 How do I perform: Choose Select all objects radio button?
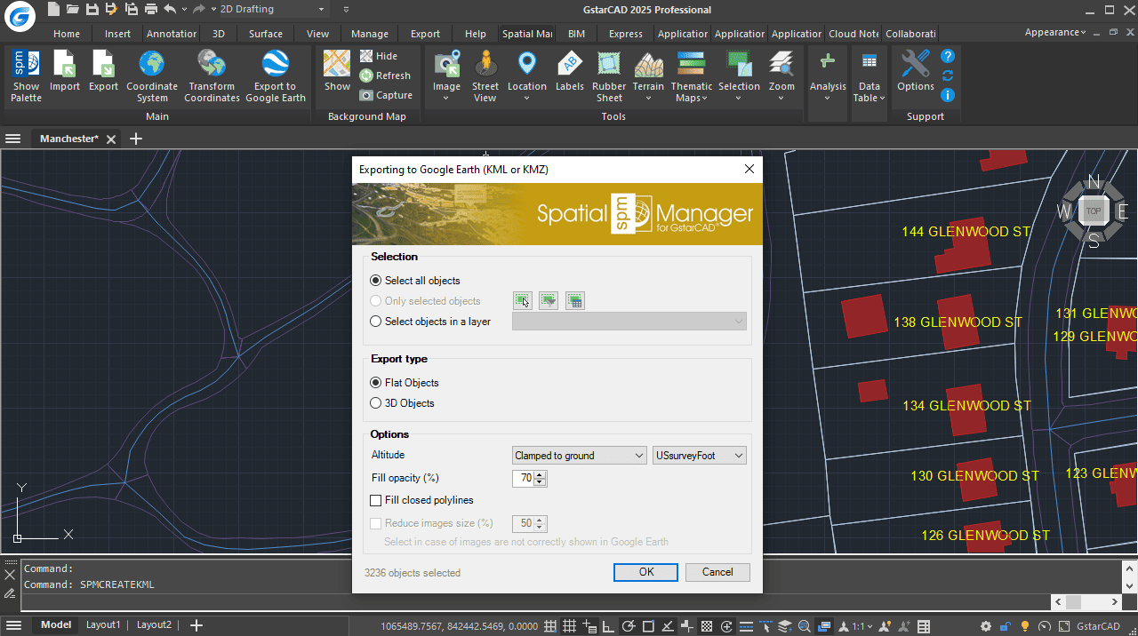375,281
